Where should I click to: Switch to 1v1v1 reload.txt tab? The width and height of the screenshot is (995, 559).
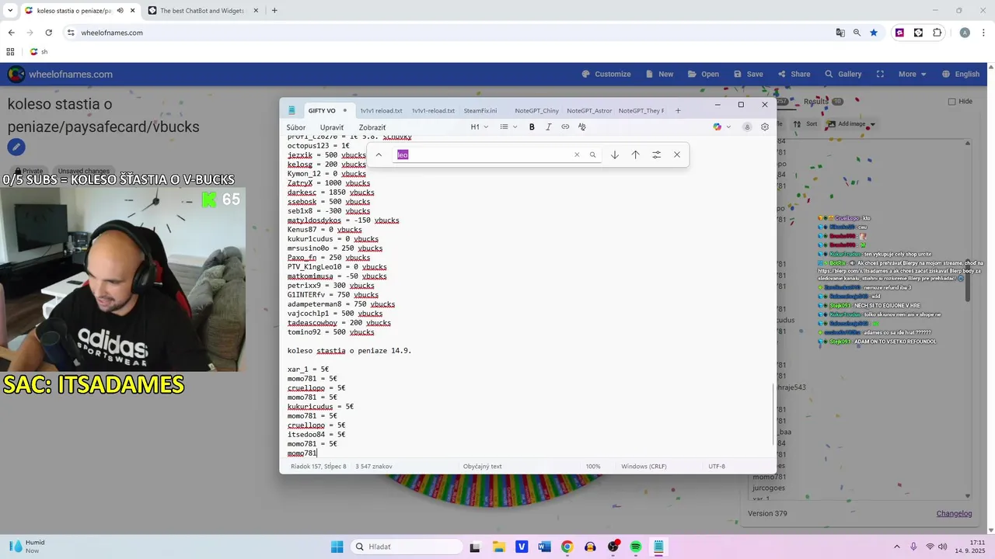click(381, 110)
